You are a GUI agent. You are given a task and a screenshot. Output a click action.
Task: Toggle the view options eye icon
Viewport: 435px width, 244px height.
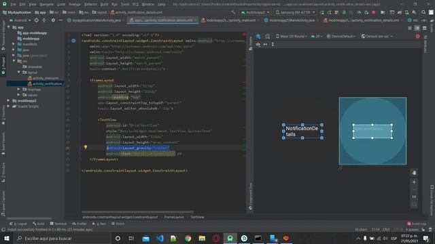click(x=258, y=44)
